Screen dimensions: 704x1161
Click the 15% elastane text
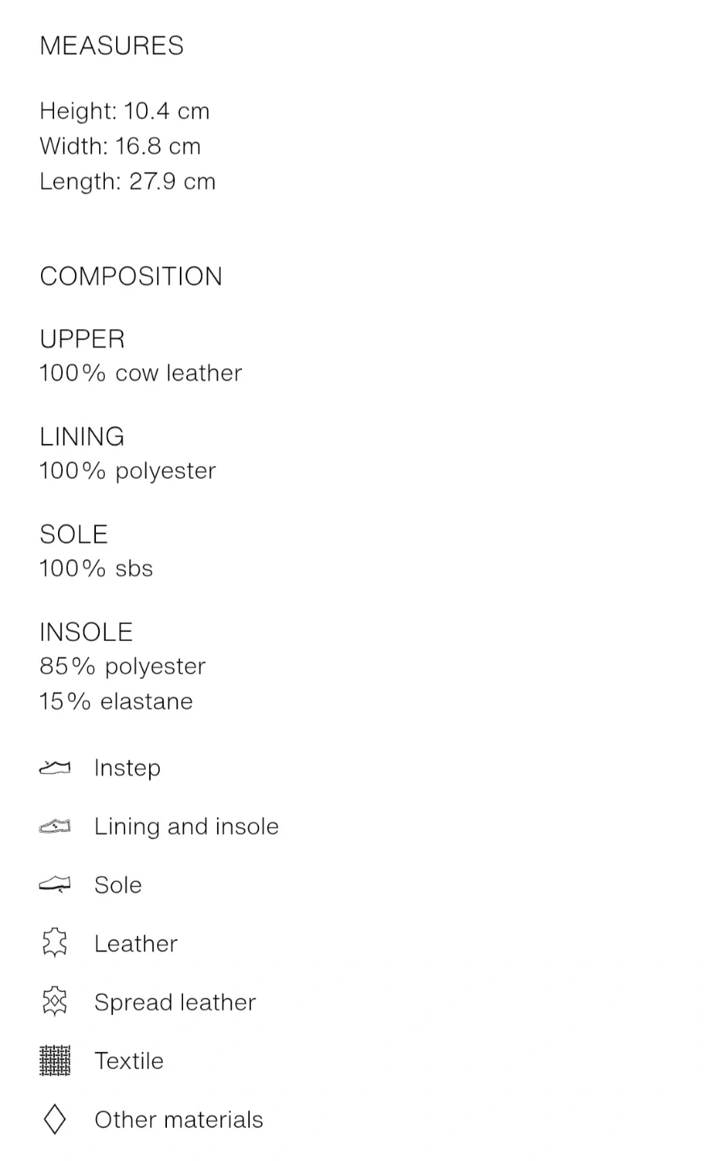point(116,701)
